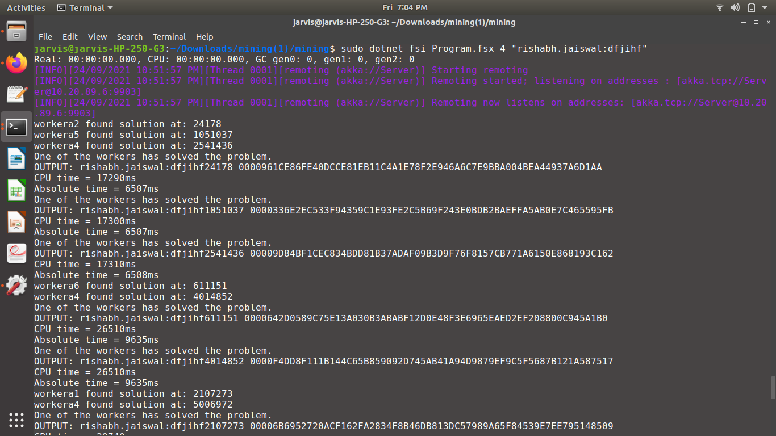776x436 pixels.
Task: Open the Terminal menu in the menu bar
Action: tap(169, 36)
